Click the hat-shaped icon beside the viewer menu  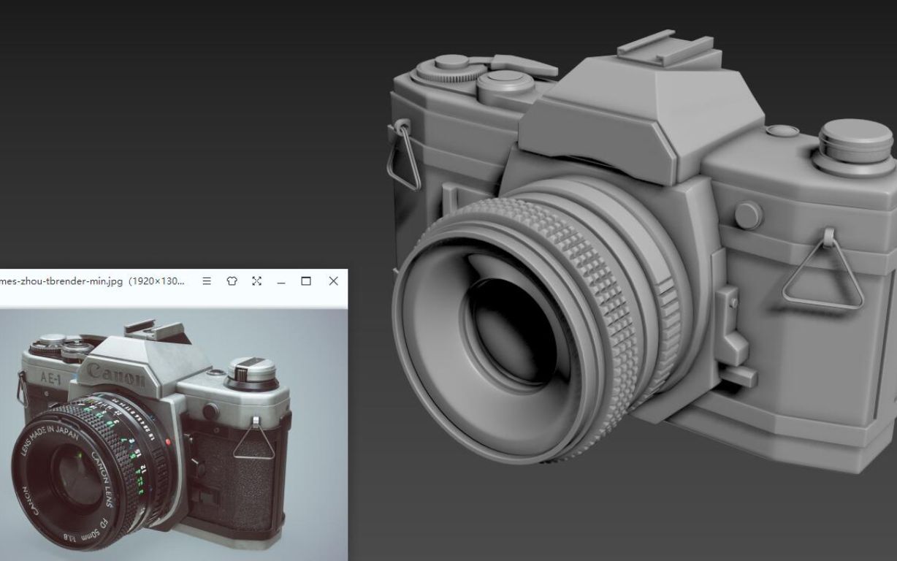pos(232,281)
